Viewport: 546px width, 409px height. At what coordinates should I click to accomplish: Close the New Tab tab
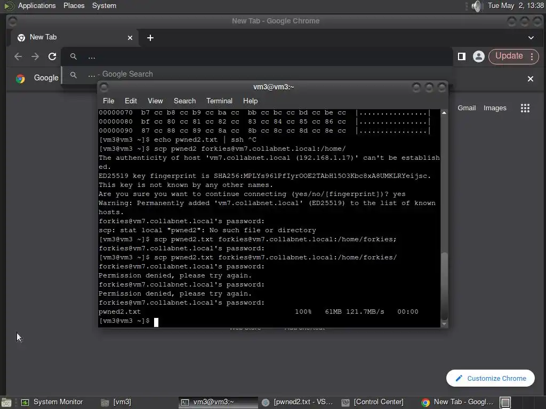pyautogui.click(x=130, y=38)
